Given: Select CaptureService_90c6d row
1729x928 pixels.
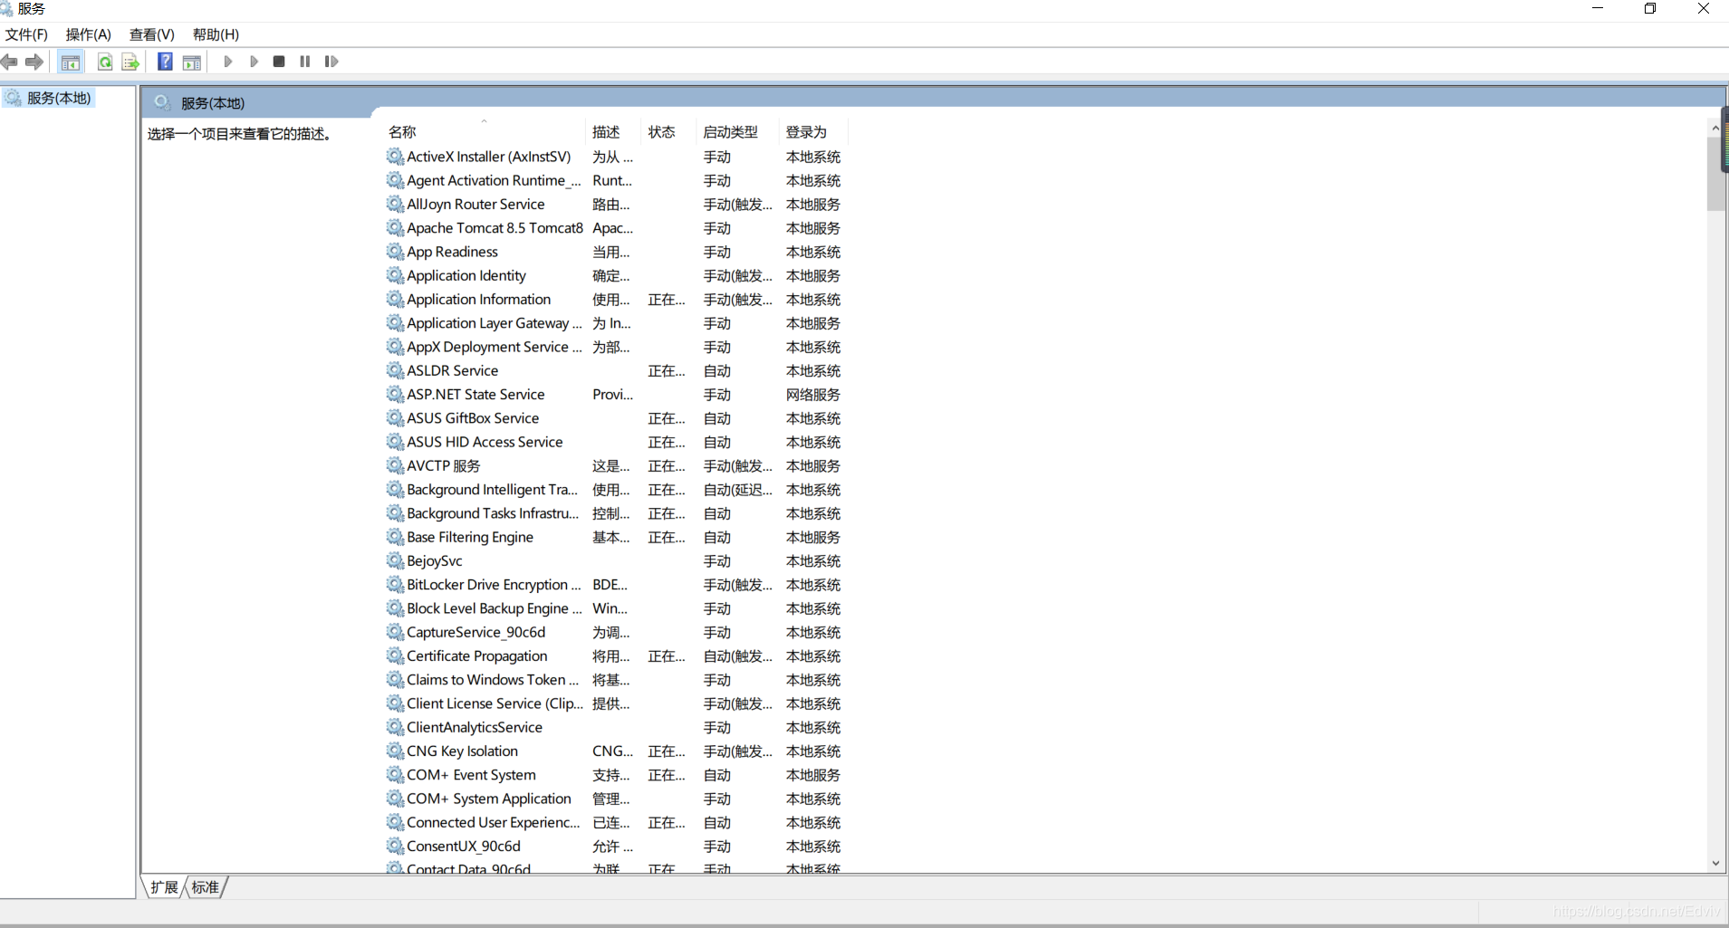Looking at the screenshot, I should coord(616,632).
